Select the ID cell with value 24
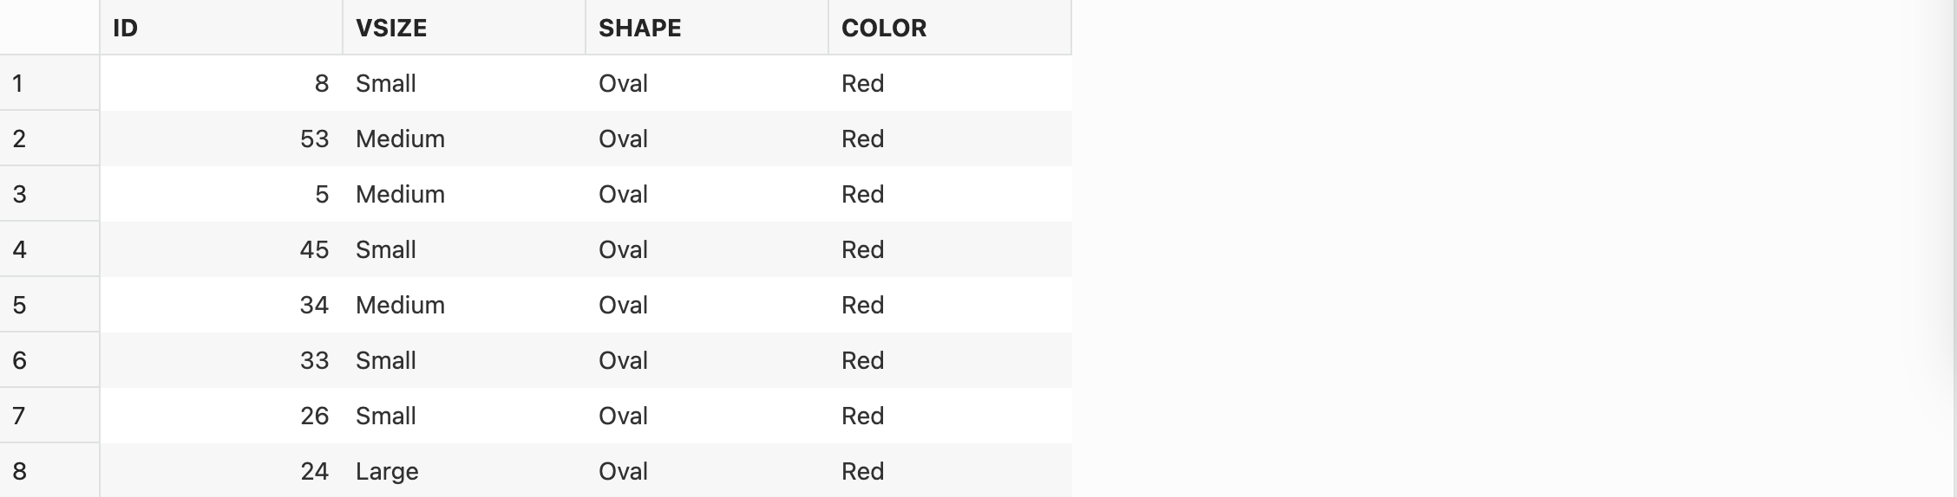Viewport: 1957px width, 497px height. (x=221, y=471)
